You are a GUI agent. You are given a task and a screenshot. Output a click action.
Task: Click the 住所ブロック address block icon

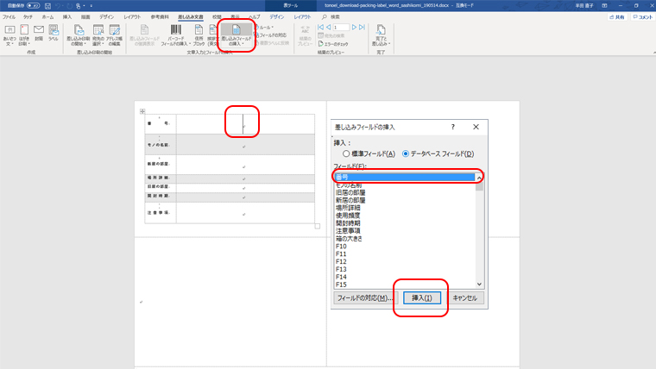(199, 34)
